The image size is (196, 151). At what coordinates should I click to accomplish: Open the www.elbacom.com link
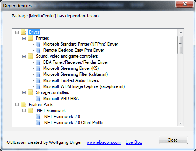(x=103, y=142)
